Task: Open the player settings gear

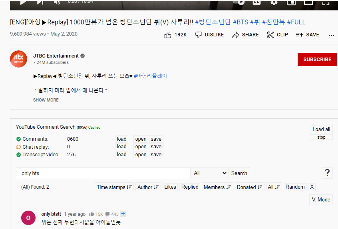Action: point(274,2)
